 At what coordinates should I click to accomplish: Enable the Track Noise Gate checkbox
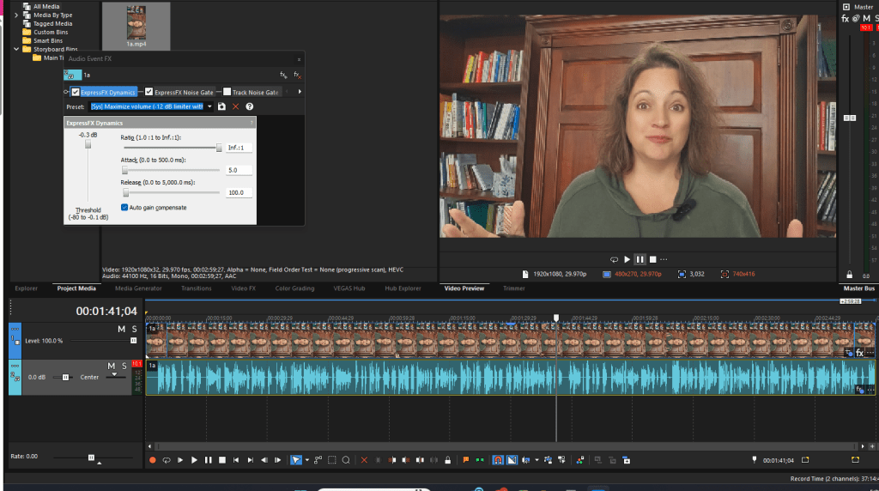(227, 92)
